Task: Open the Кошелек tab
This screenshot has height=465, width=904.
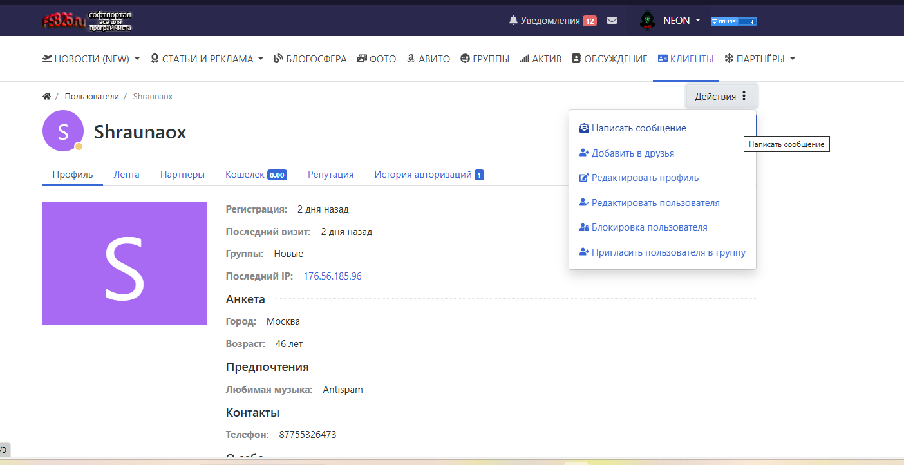Action: [x=256, y=175]
